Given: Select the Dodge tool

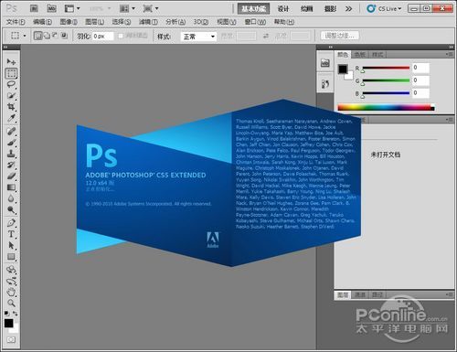Looking at the screenshot, I should point(11,210).
